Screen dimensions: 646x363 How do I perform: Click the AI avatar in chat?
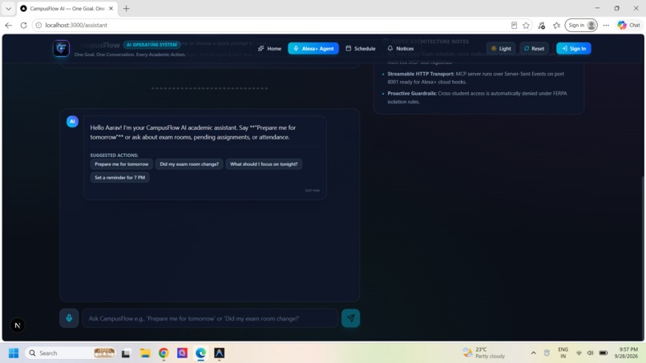click(72, 121)
